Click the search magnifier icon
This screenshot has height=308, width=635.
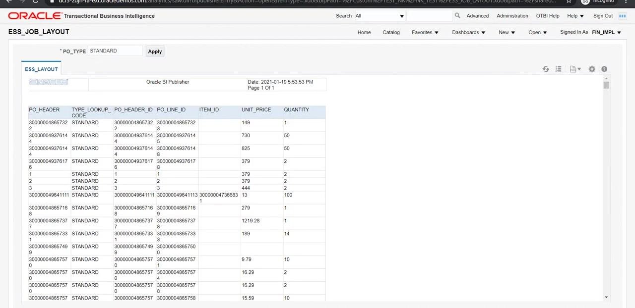(457, 16)
